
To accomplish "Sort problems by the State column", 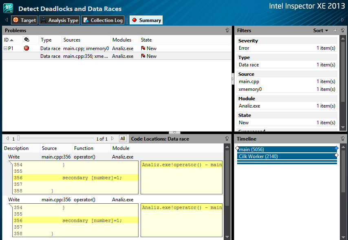I will click(185, 40).
